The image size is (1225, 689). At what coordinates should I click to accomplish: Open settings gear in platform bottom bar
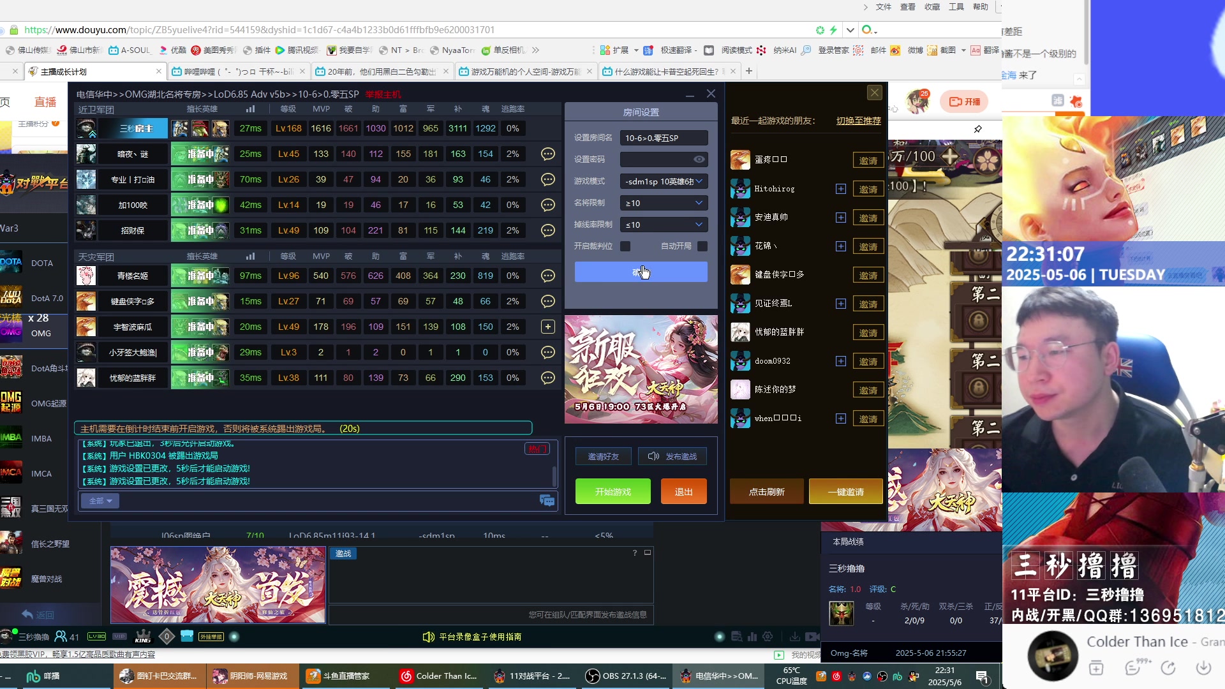(768, 637)
